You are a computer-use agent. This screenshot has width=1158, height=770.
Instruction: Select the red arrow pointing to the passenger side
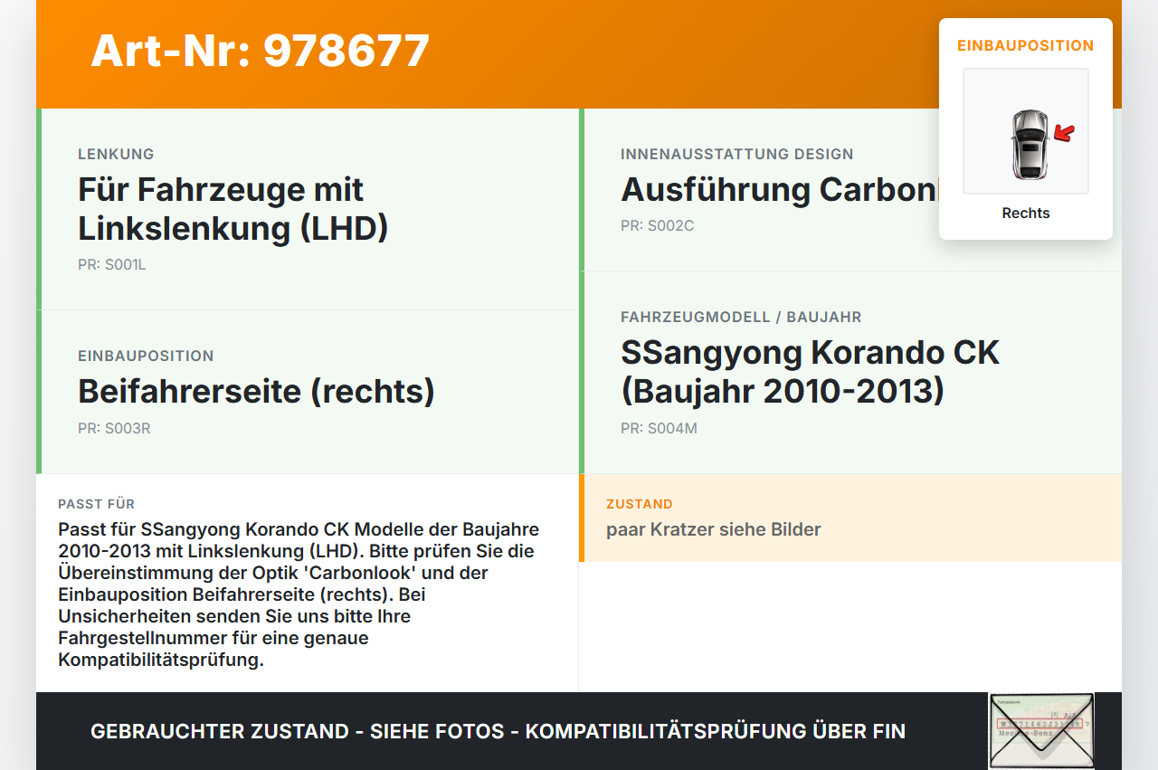tap(1060, 133)
